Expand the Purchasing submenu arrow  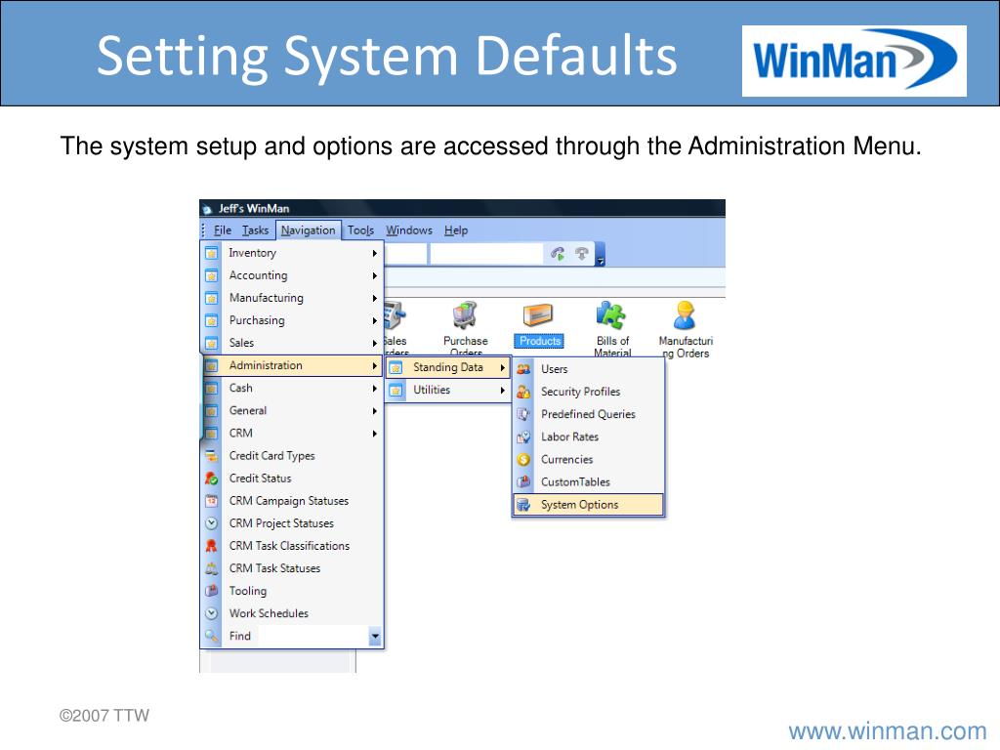pos(374,320)
